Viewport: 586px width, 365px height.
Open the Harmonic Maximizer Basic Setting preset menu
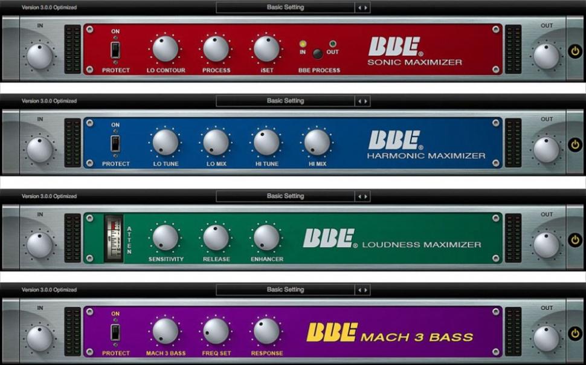tap(285, 100)
